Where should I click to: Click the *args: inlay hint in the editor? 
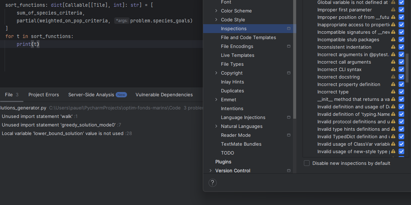click(122, 21)
